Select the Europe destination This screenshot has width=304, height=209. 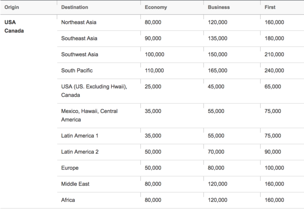point(70,168)
